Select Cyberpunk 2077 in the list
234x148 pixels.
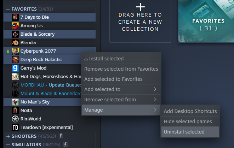pos(50,51)
